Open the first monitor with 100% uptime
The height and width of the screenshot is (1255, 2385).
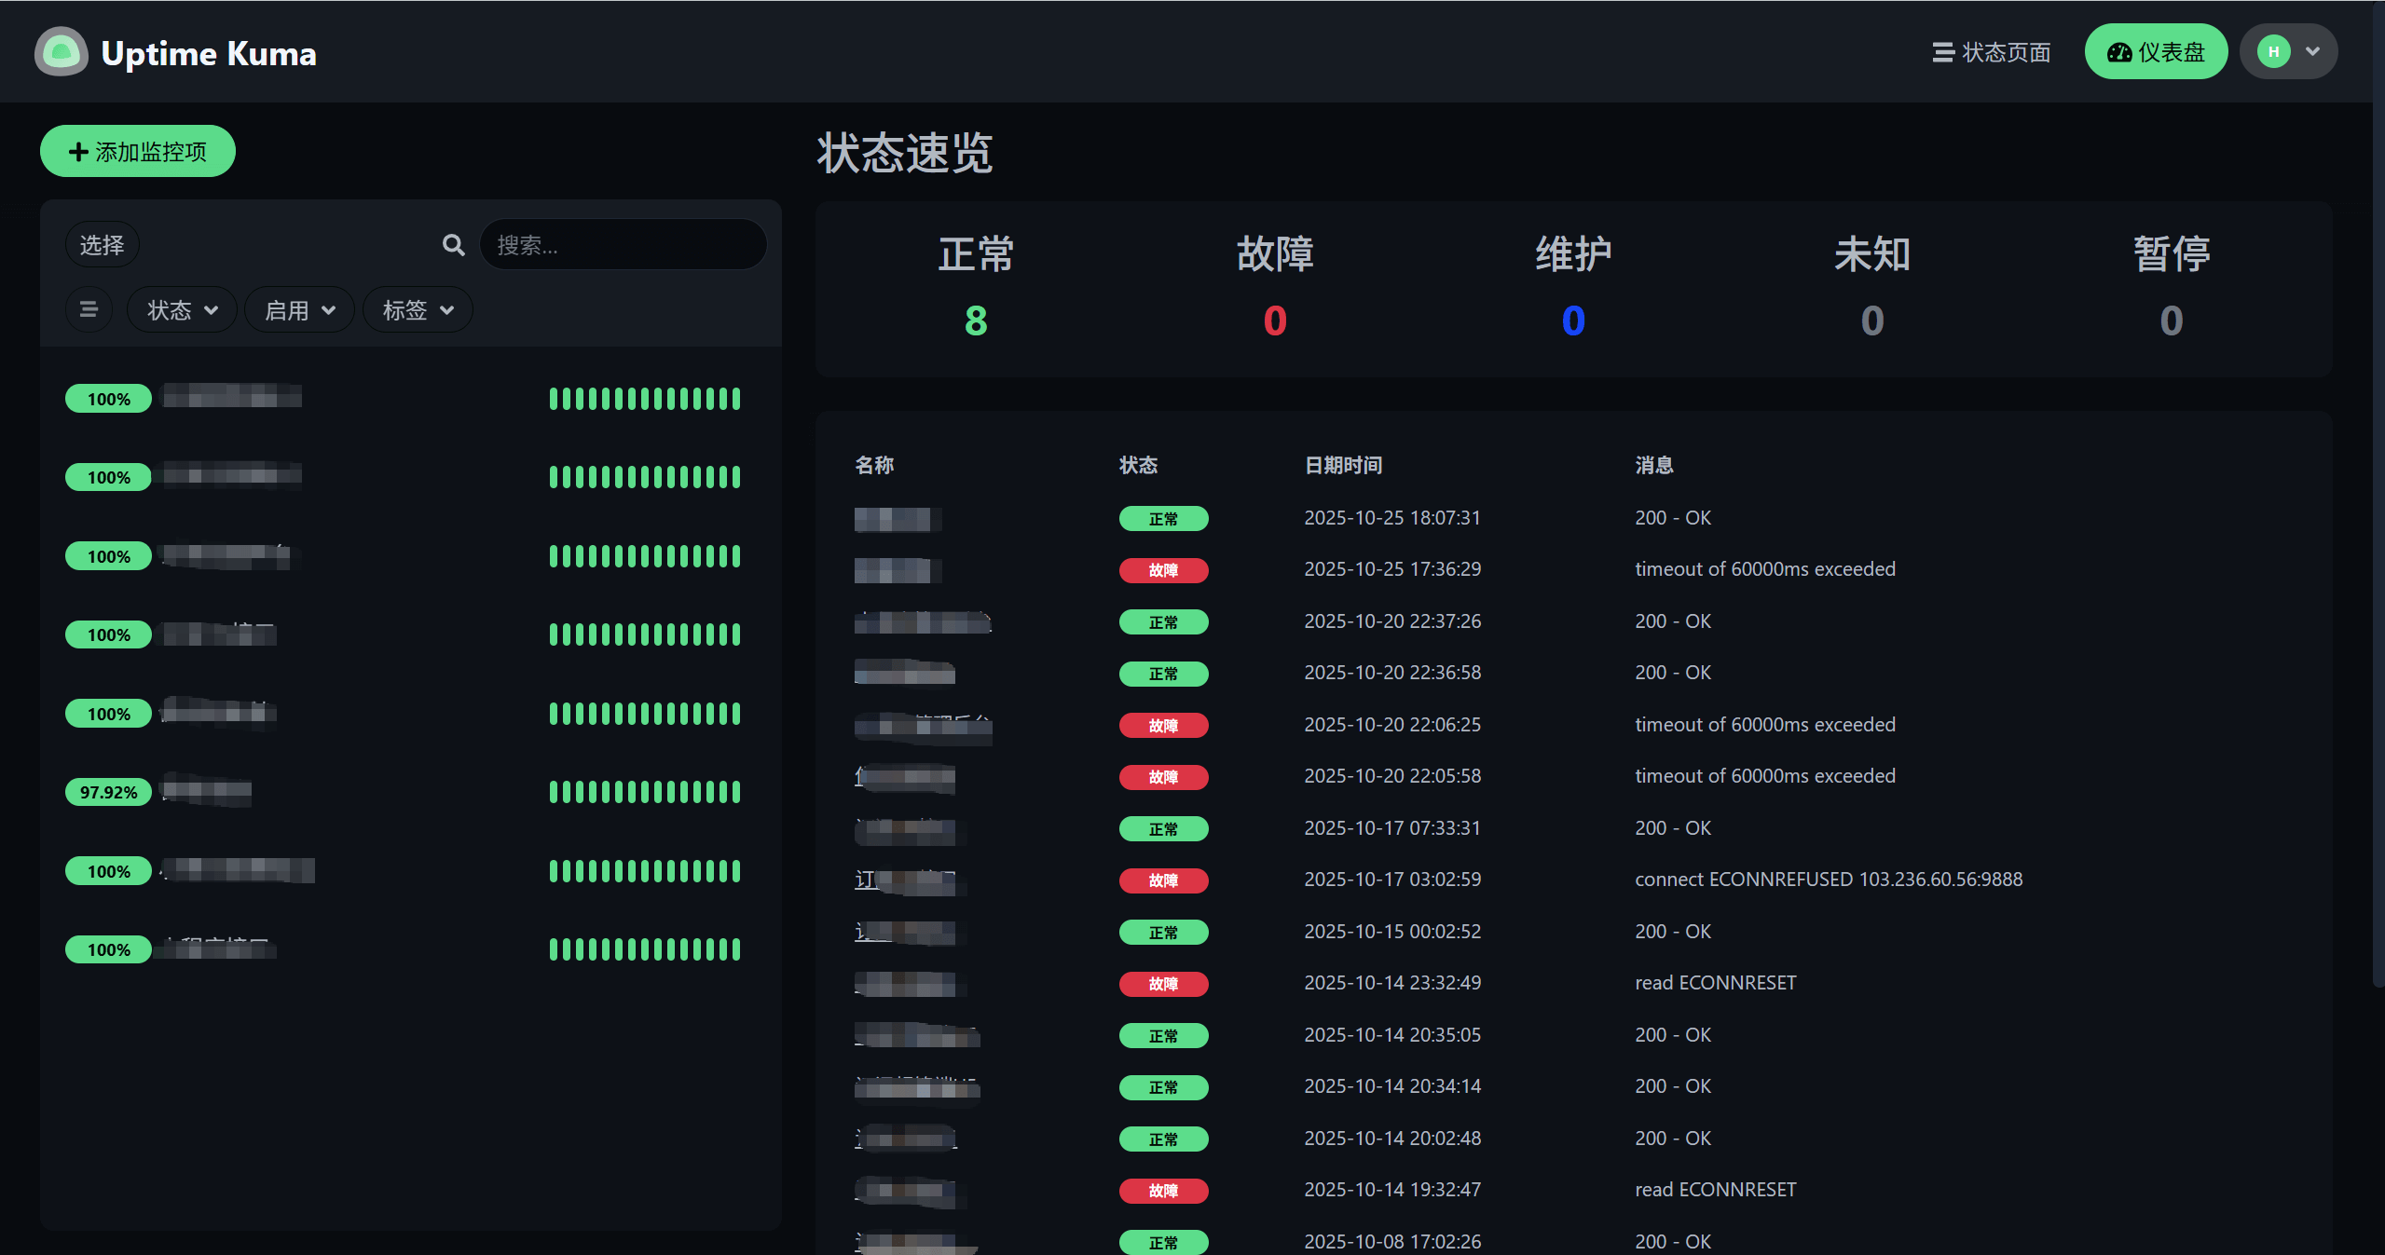233,398
